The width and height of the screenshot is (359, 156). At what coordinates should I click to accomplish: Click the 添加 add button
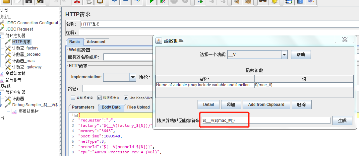231,104
